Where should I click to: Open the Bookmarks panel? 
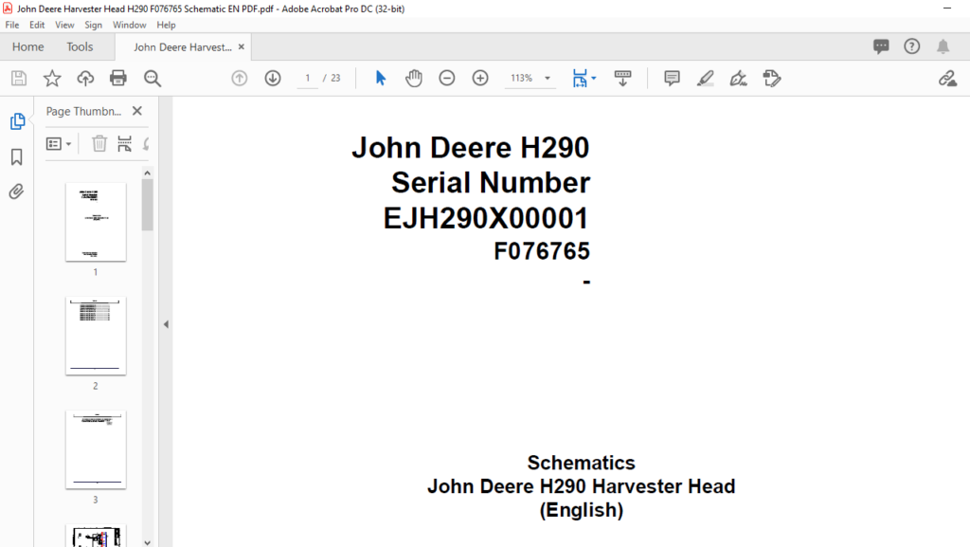tap(17, 156)
